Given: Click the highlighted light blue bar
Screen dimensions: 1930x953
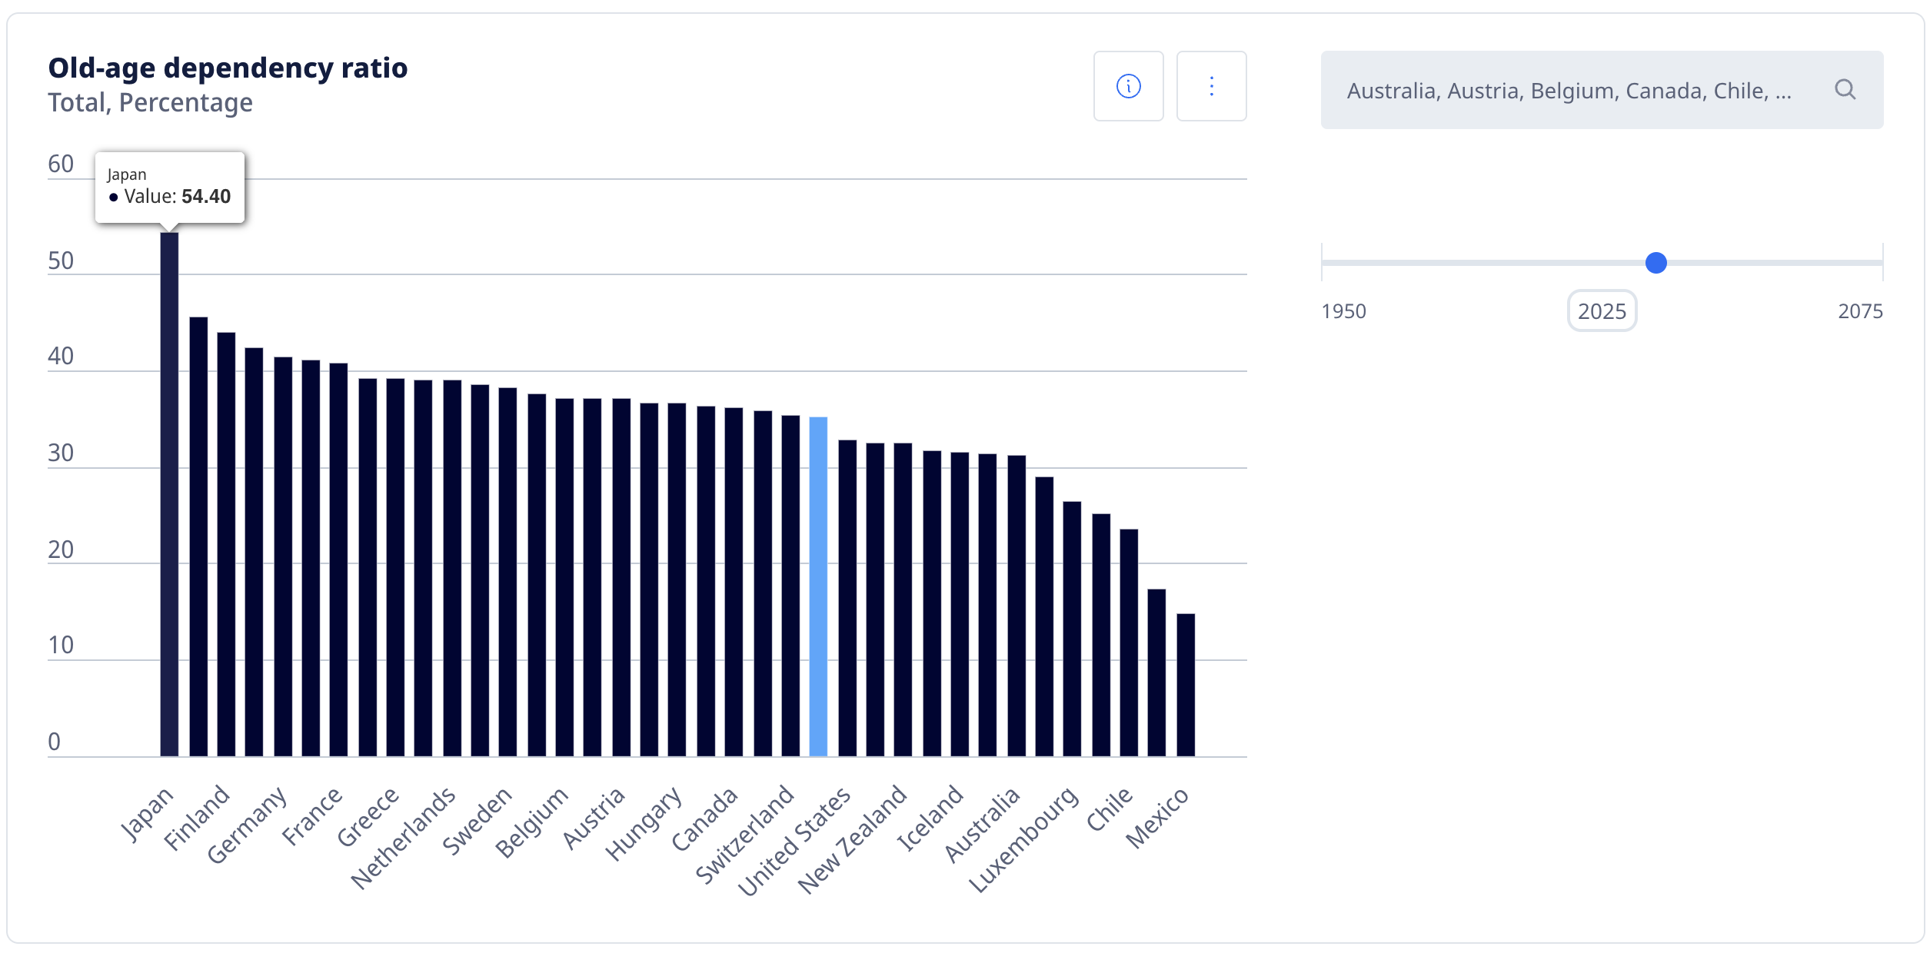Looking at the screenshot, I should pyautogui.click(x=818, y=584).
